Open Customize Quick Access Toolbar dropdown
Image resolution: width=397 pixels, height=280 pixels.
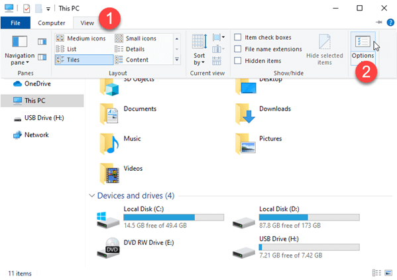click(x=48, y=9)
